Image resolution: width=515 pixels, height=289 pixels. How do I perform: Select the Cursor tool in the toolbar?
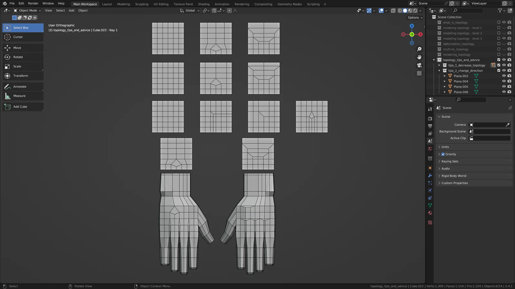[23, 37]
